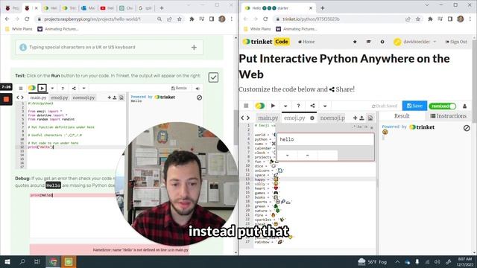This screenshot has height=268, width=477.
Task: Click Python logo icon in right Trinket toolbar
Action: 259,106
